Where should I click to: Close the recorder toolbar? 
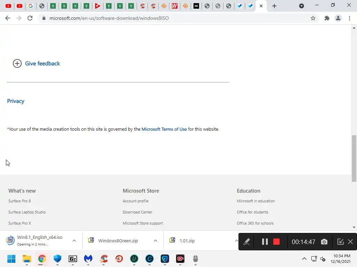[350, 242]
